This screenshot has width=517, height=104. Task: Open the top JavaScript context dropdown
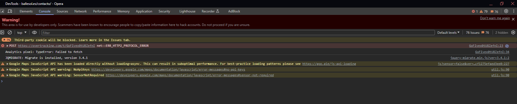(22, 32)
